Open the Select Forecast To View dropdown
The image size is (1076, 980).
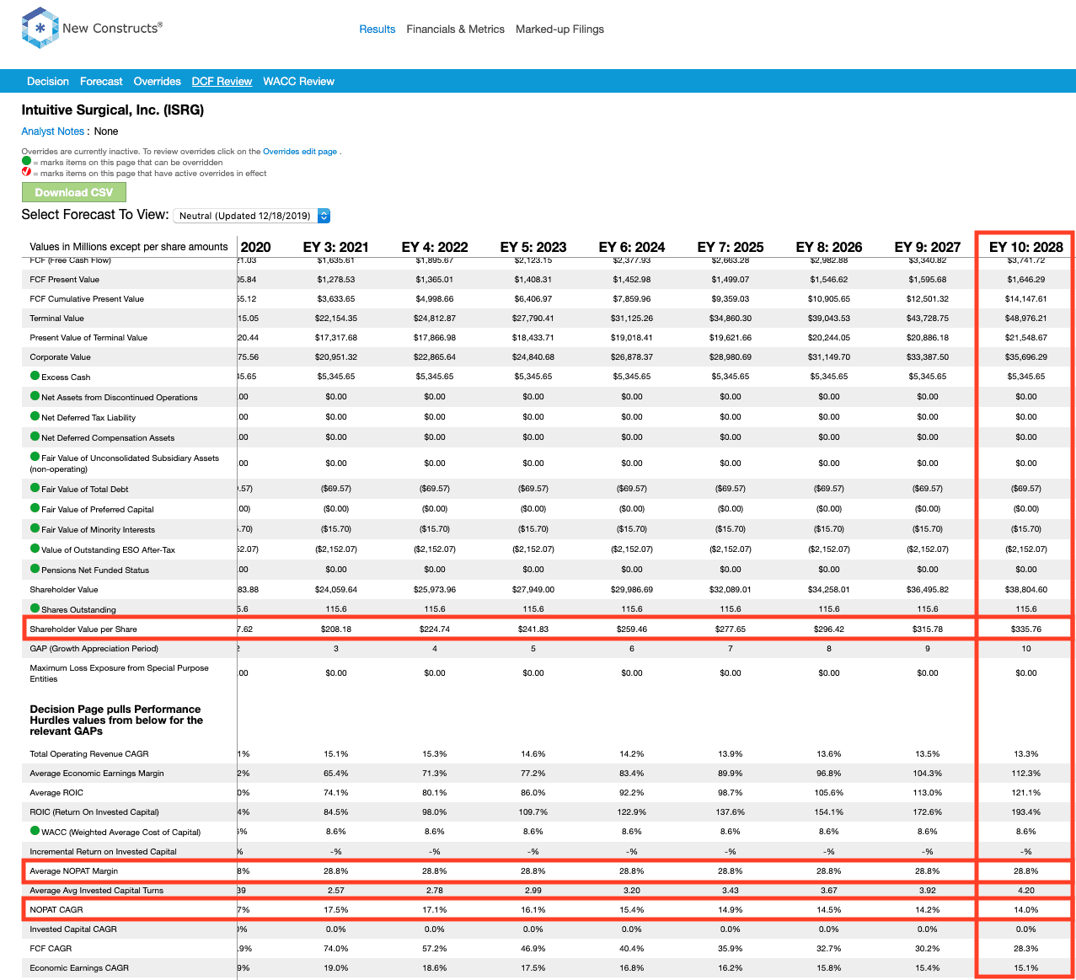pyautogui.click(x=251, y=216)
